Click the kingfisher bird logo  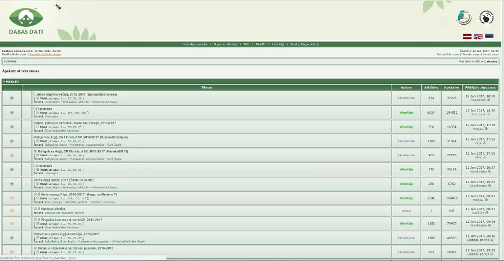pos(463,18)
